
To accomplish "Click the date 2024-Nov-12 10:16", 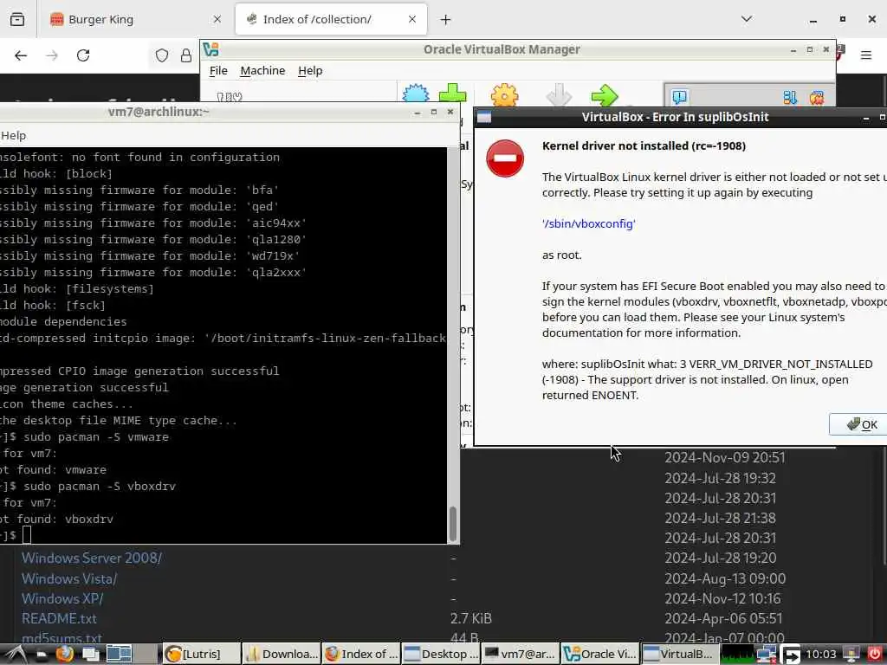I will click(x=722, y=599).
